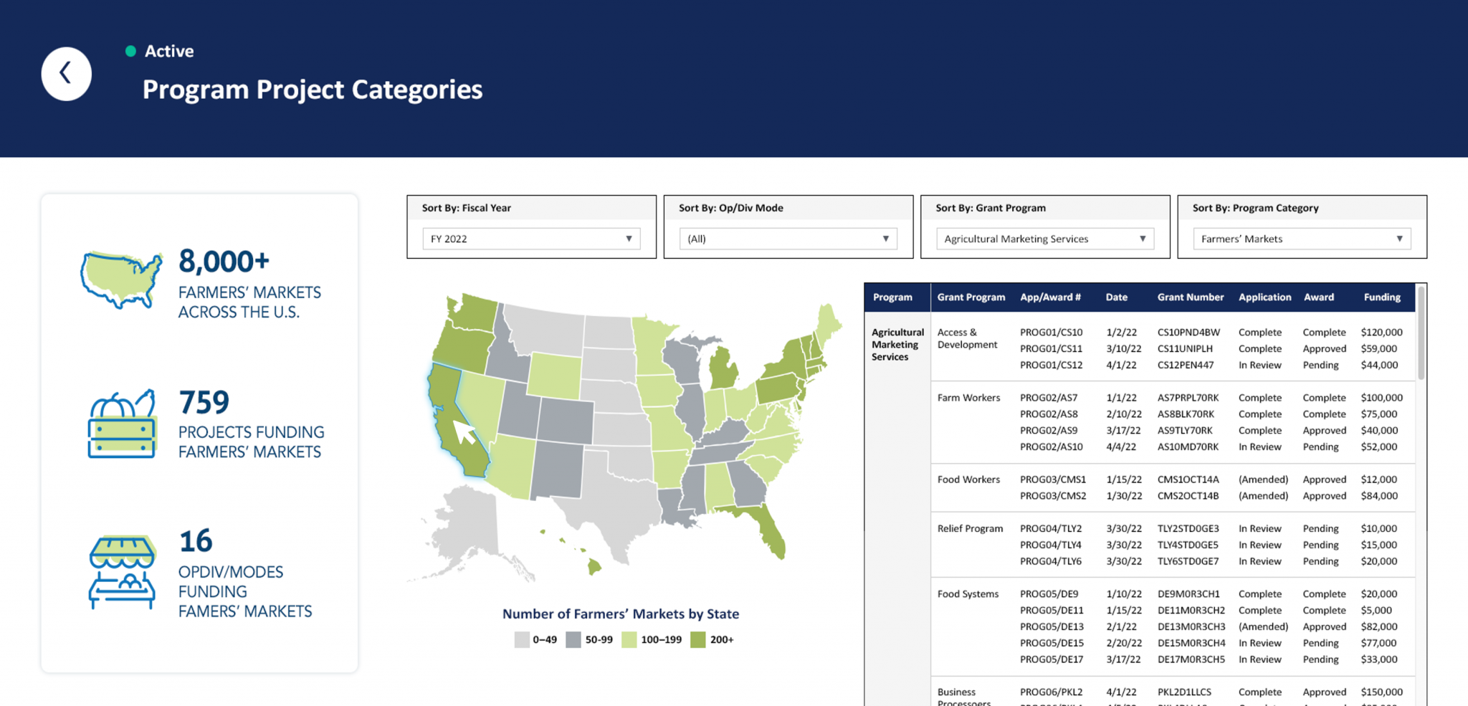
Task: Click the 50-99 legend color swatch
Action: (573, 639)
